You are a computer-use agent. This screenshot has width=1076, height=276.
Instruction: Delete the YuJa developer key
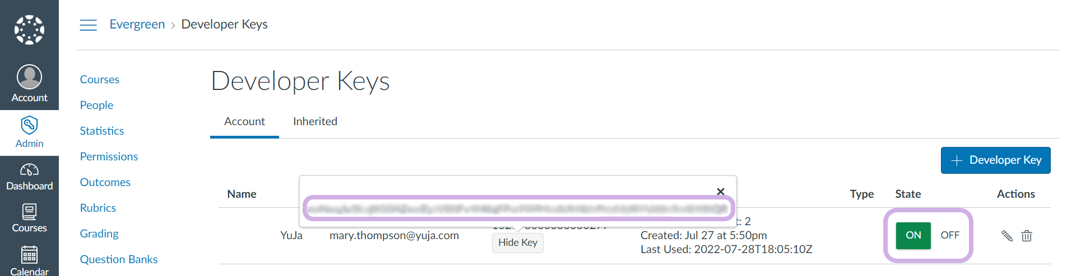[1027, 236]
